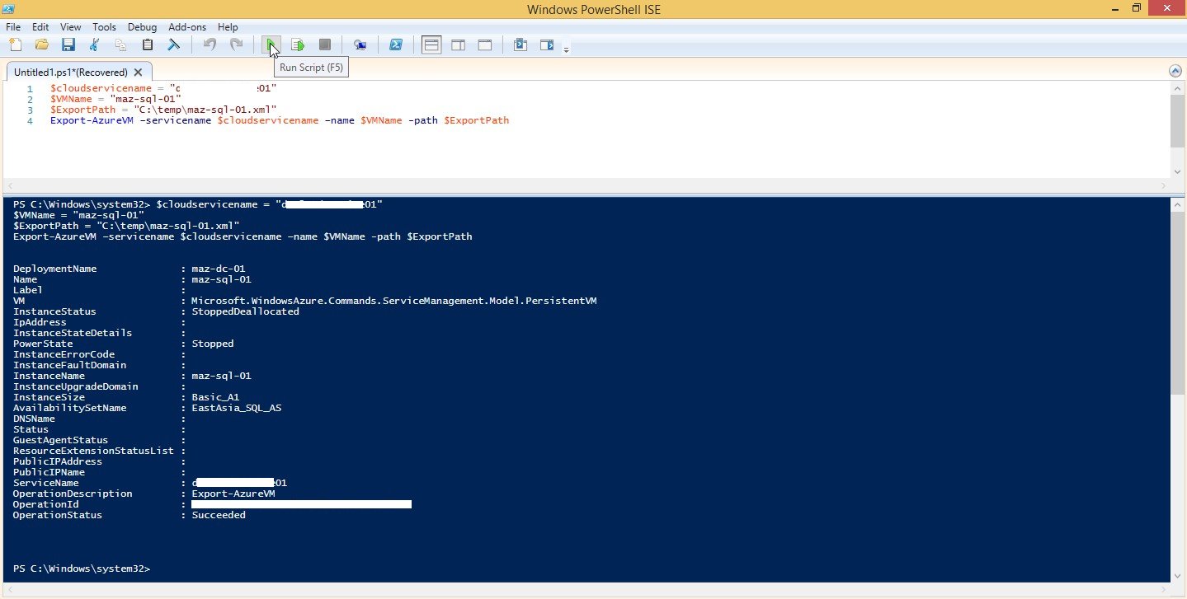Run the script with the green play icon
Image resolution: width=1187 pixels, height=599 pixels.
[272, 44]
